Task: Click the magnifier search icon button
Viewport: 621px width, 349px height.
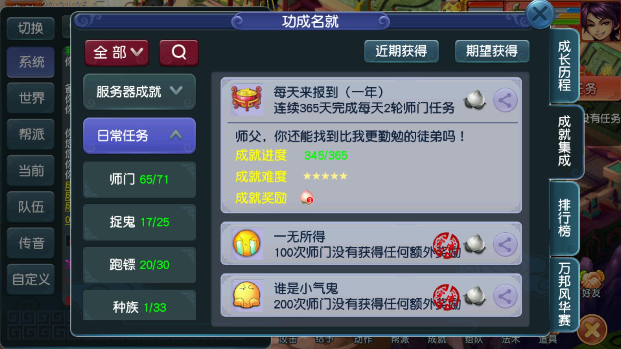Action: (x=179, y=53)
